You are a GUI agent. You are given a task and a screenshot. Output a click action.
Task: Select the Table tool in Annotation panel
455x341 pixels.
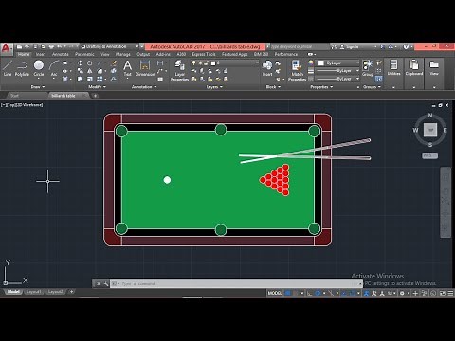pyautogui.click(x=160, y=80)
